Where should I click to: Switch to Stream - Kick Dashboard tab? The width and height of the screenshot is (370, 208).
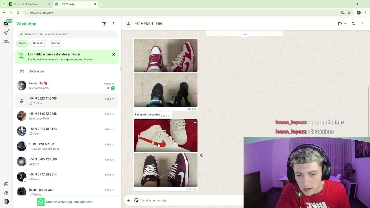pos(29,4)
